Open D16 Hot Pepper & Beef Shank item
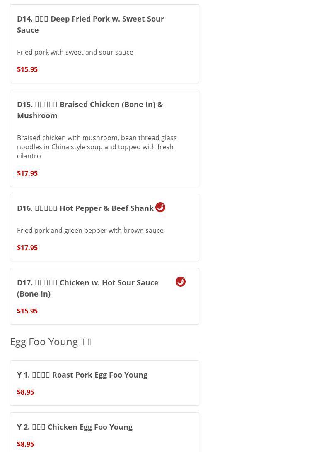Viewport: 319px width, 452px height. (x=85, y=208)
